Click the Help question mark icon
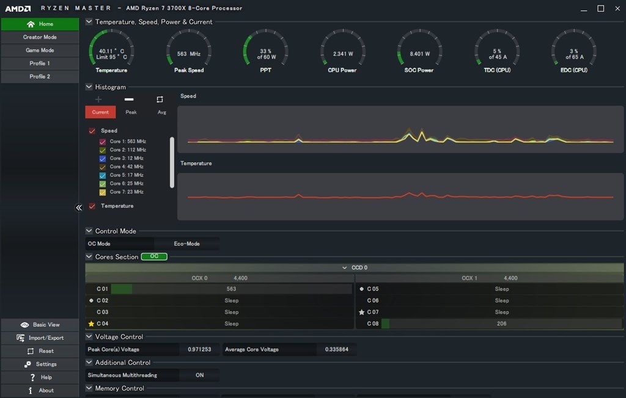This screenshot has height=398, width=626. [x=32, y=377]
